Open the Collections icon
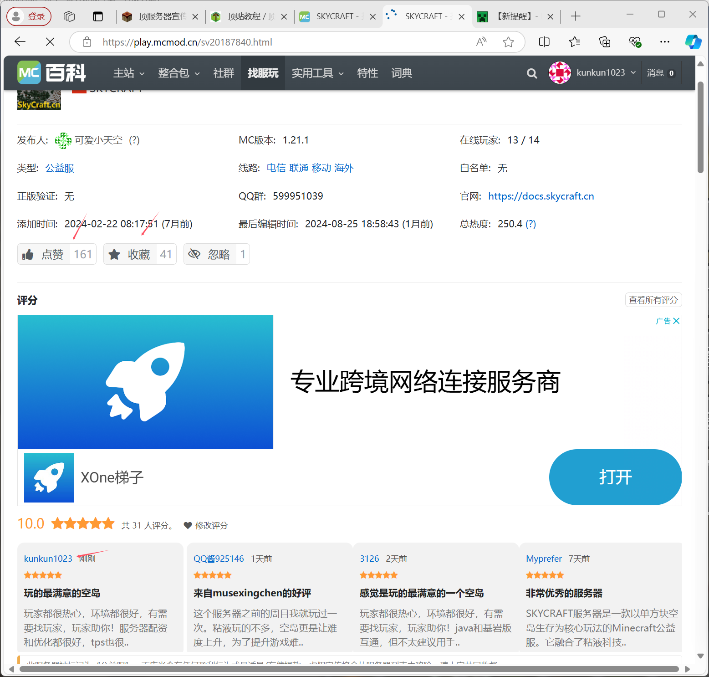This screenshot has height=677, width=709. click(x=605, y=42)
